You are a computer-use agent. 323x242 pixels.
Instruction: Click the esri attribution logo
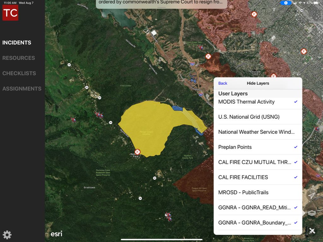[x=56, y=234]
